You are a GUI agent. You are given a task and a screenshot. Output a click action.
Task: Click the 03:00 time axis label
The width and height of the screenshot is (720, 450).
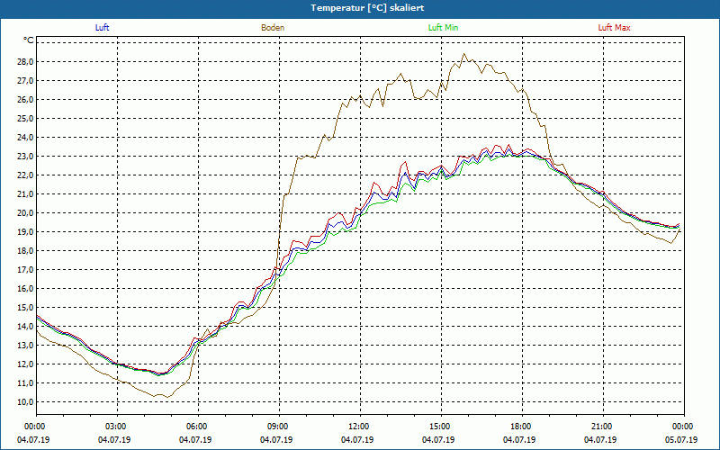coord(118,427)
